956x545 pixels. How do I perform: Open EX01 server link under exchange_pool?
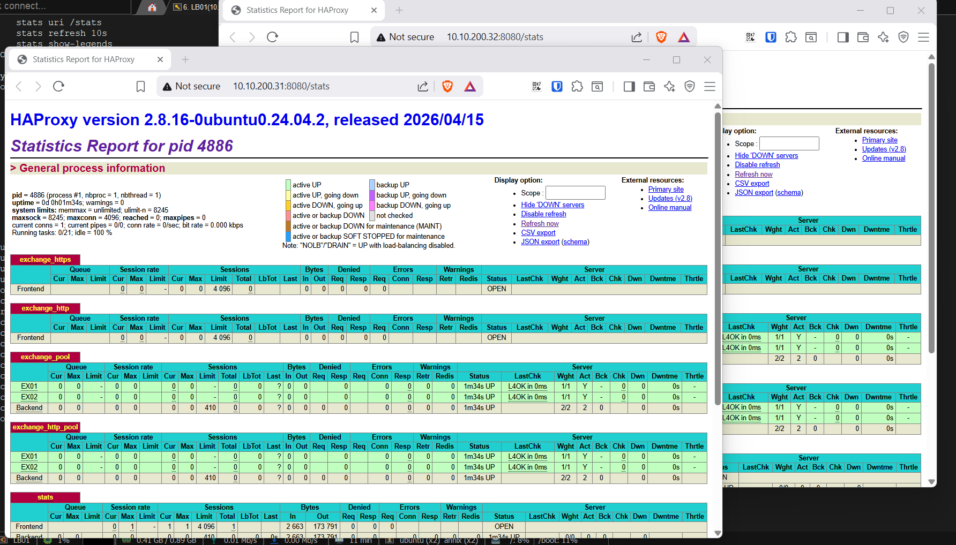[x=29, y=387]
